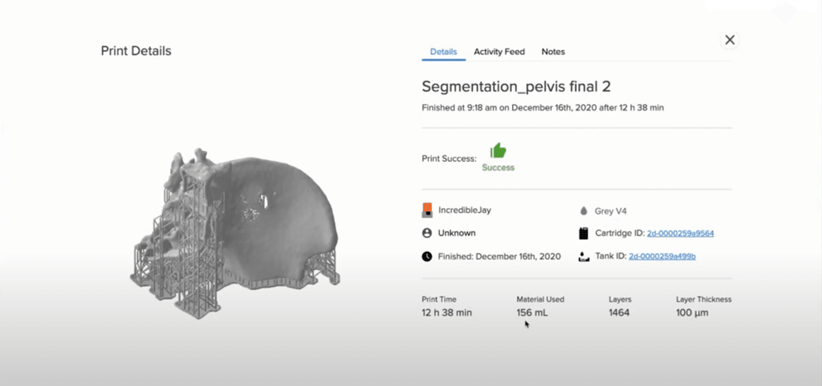Open cartridge ID link 2d-0000259a9564
This screenshot has width=822, height=386.
point(680,233)
